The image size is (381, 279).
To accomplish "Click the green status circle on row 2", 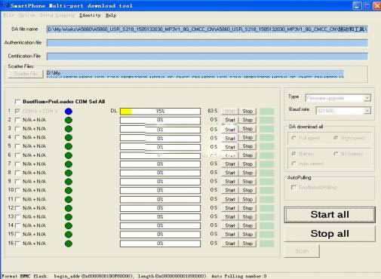I will [69, 120].
